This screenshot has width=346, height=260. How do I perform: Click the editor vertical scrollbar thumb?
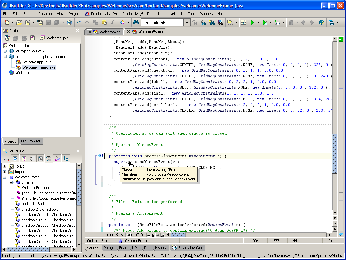334,153
